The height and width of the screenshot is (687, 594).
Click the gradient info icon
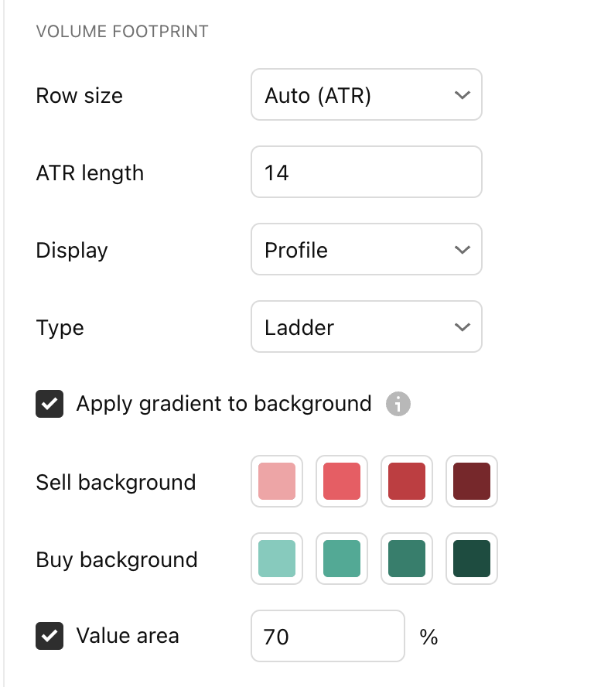coord(398,404)
